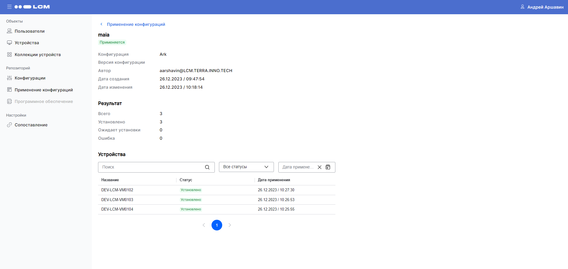This screenshot has height=269, width=568.
Task: Open Конфигурации in sidebar
Action: [30, 78]
